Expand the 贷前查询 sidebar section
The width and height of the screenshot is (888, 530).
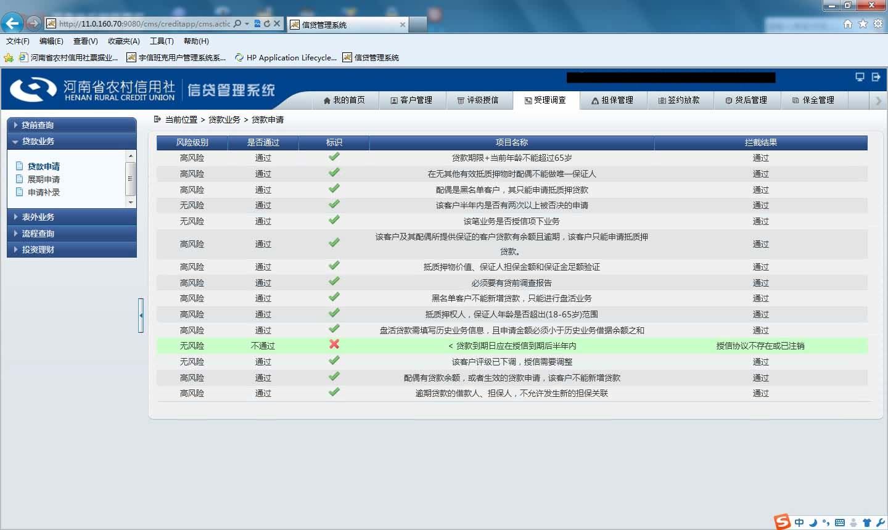click(x=72, y=125)
